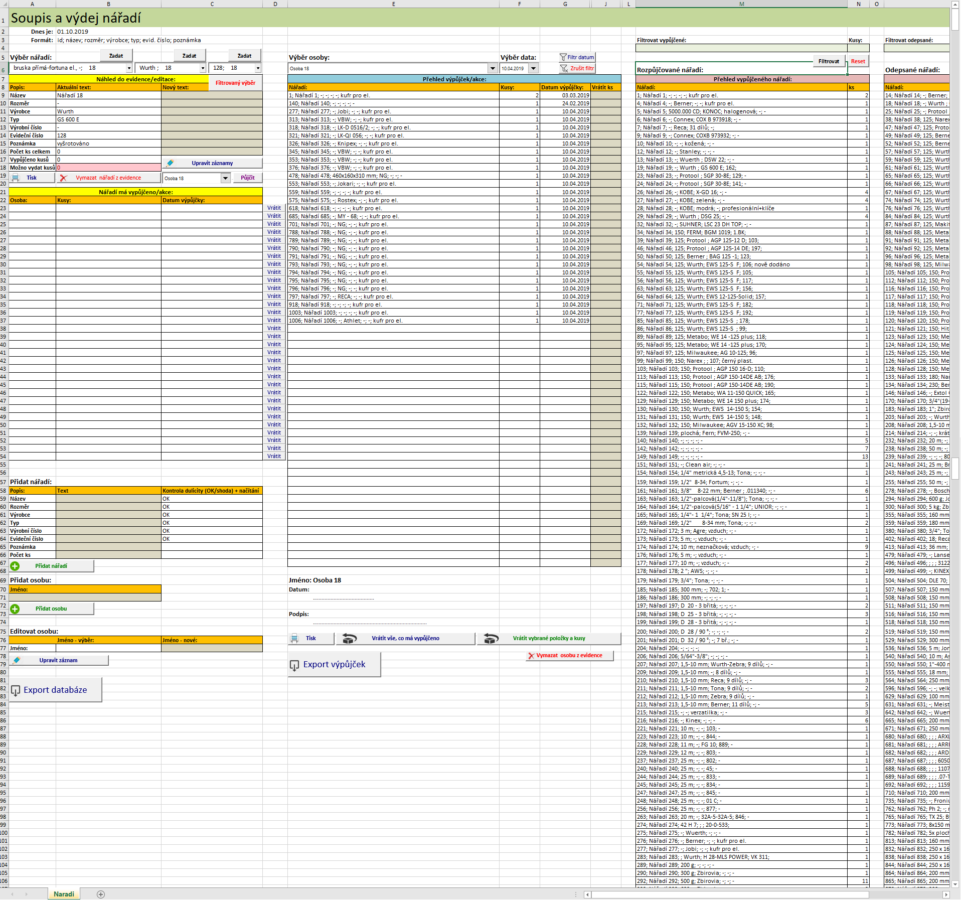Click the Export výpůjček button
The width and height of the screenshot is (961, 900).
334,664
